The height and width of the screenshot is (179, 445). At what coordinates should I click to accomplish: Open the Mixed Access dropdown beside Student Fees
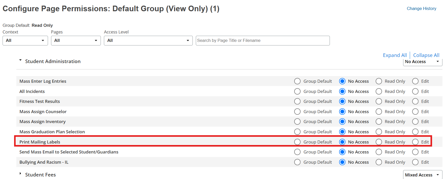422,175
